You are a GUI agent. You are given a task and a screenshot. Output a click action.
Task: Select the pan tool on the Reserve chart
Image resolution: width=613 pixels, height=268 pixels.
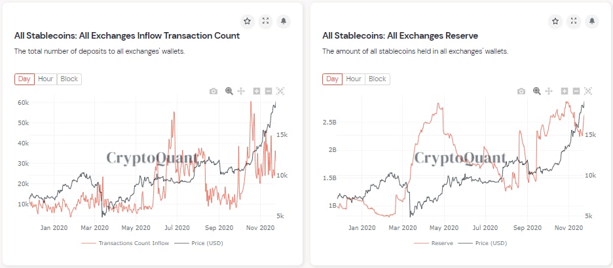point(548,91)
